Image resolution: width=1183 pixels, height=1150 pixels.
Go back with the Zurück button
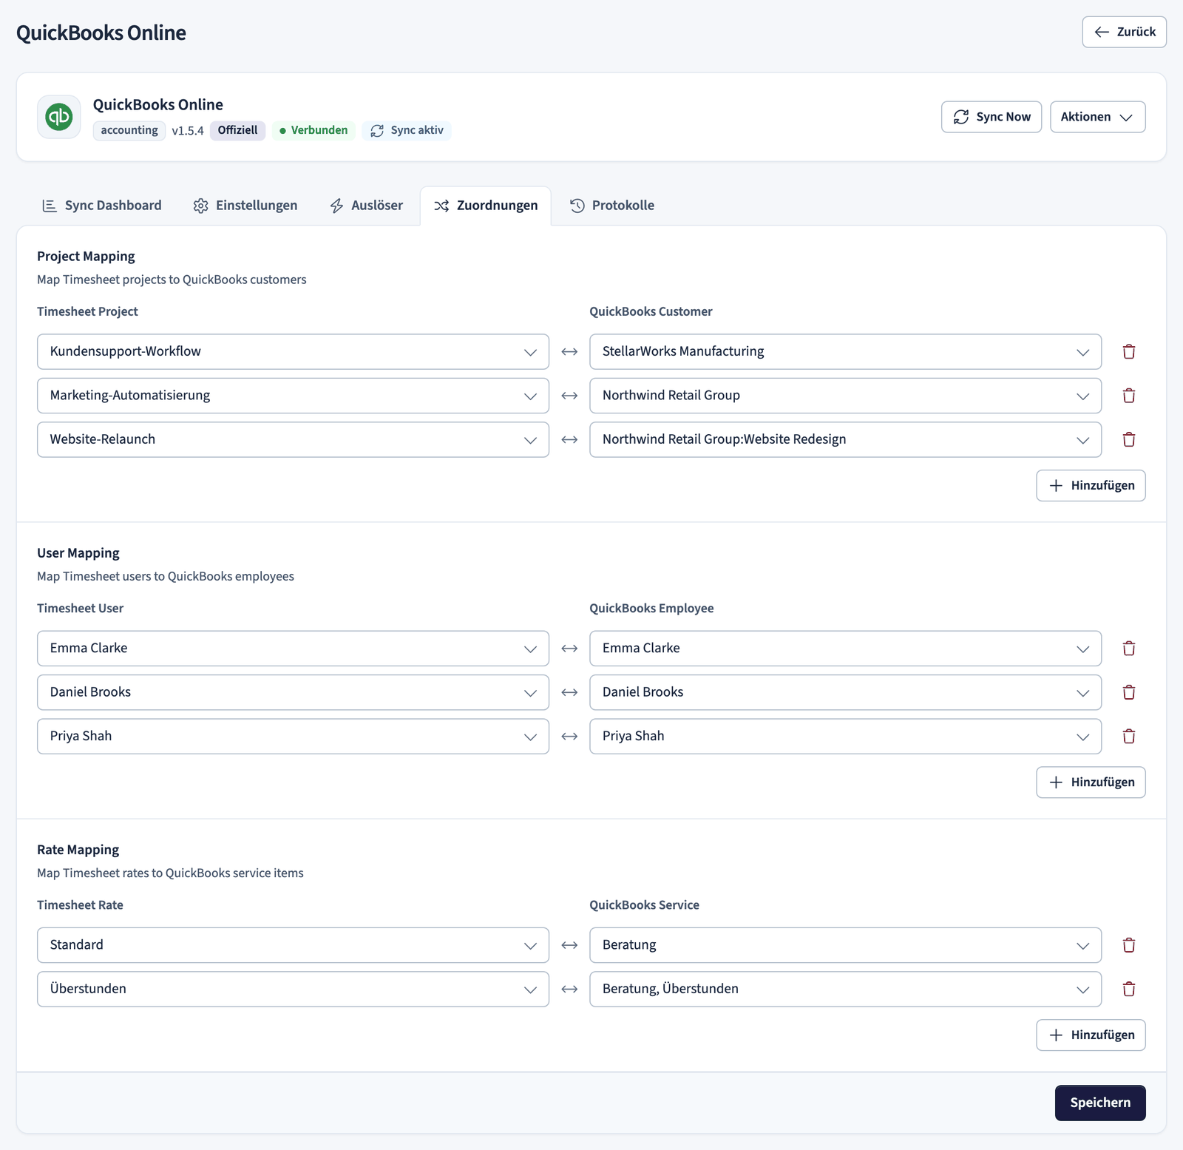[1124, 32]
